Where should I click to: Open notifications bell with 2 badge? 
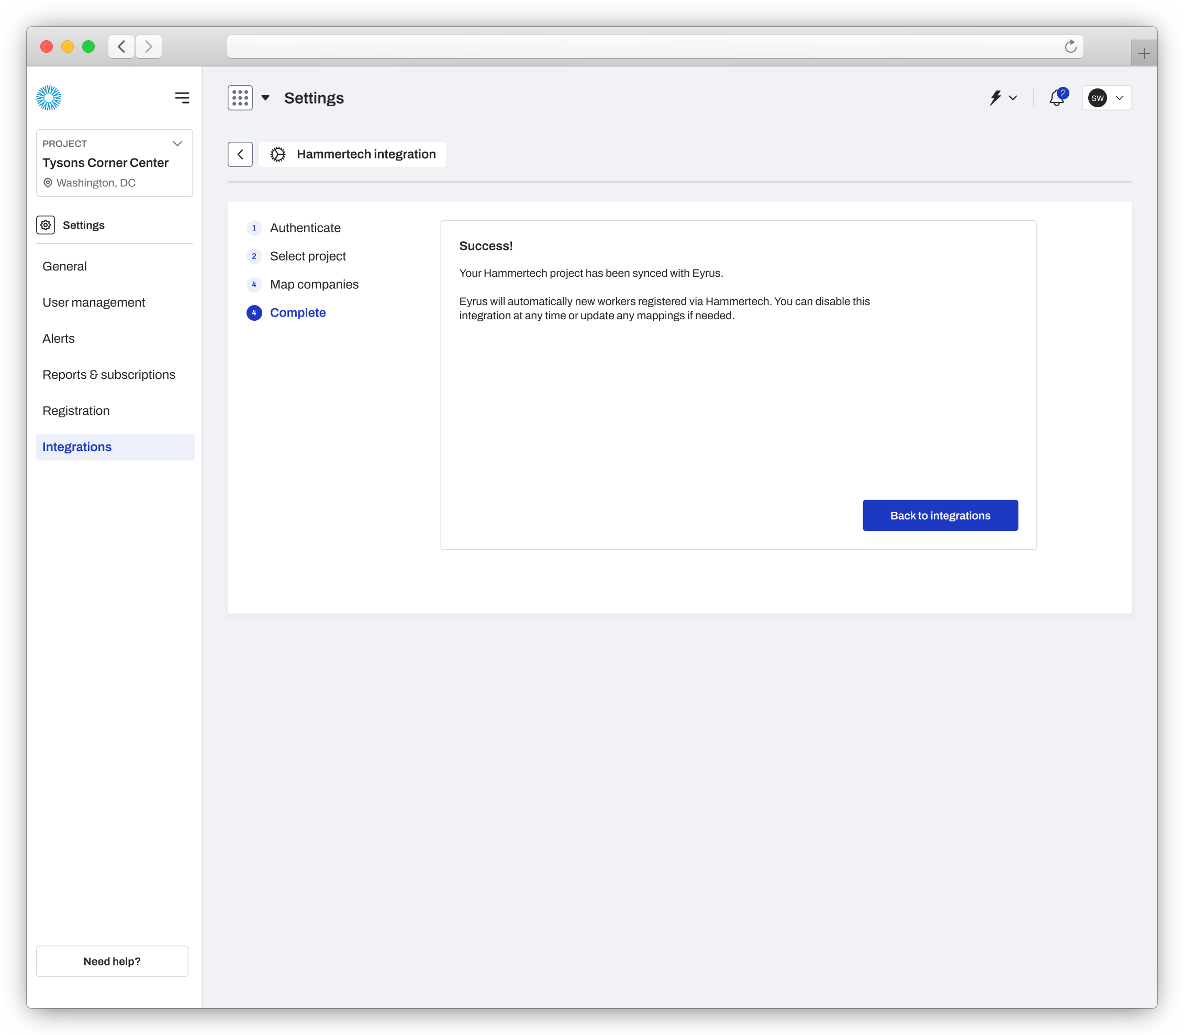[x=1057, y=98]
